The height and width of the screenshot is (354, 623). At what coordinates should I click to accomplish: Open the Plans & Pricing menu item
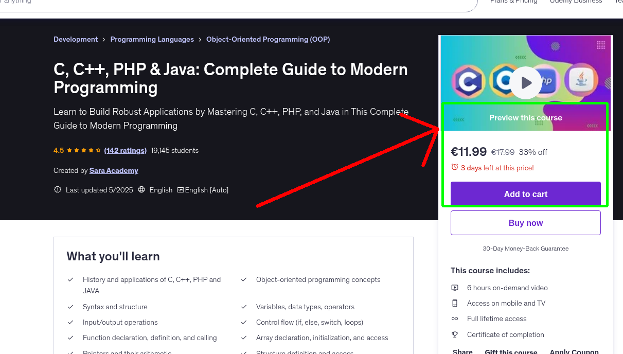[513, 2]
